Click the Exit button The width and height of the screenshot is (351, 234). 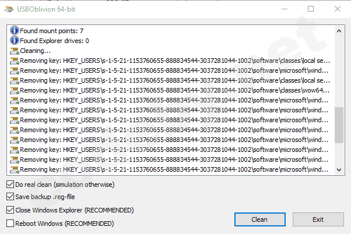point(318,219)
